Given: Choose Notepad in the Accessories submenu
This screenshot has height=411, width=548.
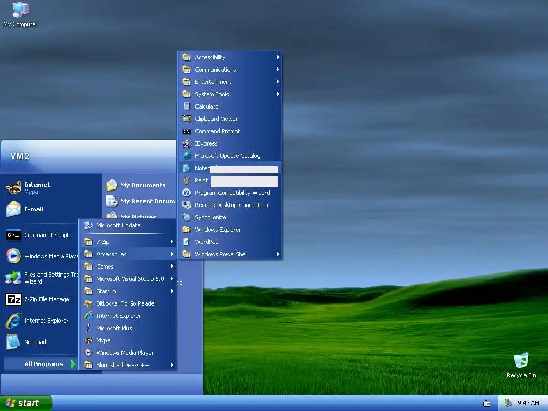Looking at the screenshot, I should click(230, 168).
